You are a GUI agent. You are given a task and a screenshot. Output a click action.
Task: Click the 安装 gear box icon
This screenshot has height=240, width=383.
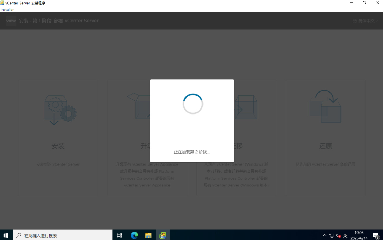pyautogui.click(x=60, y=110)
